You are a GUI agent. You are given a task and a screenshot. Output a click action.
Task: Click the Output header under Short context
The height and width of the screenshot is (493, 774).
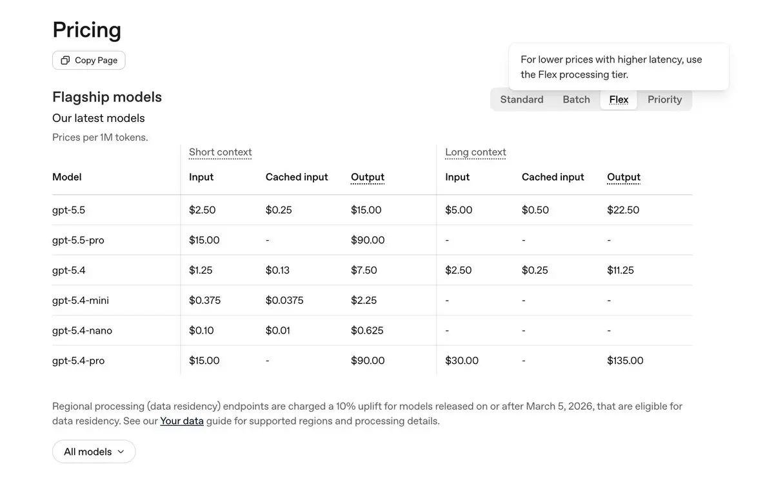point(368,177)
